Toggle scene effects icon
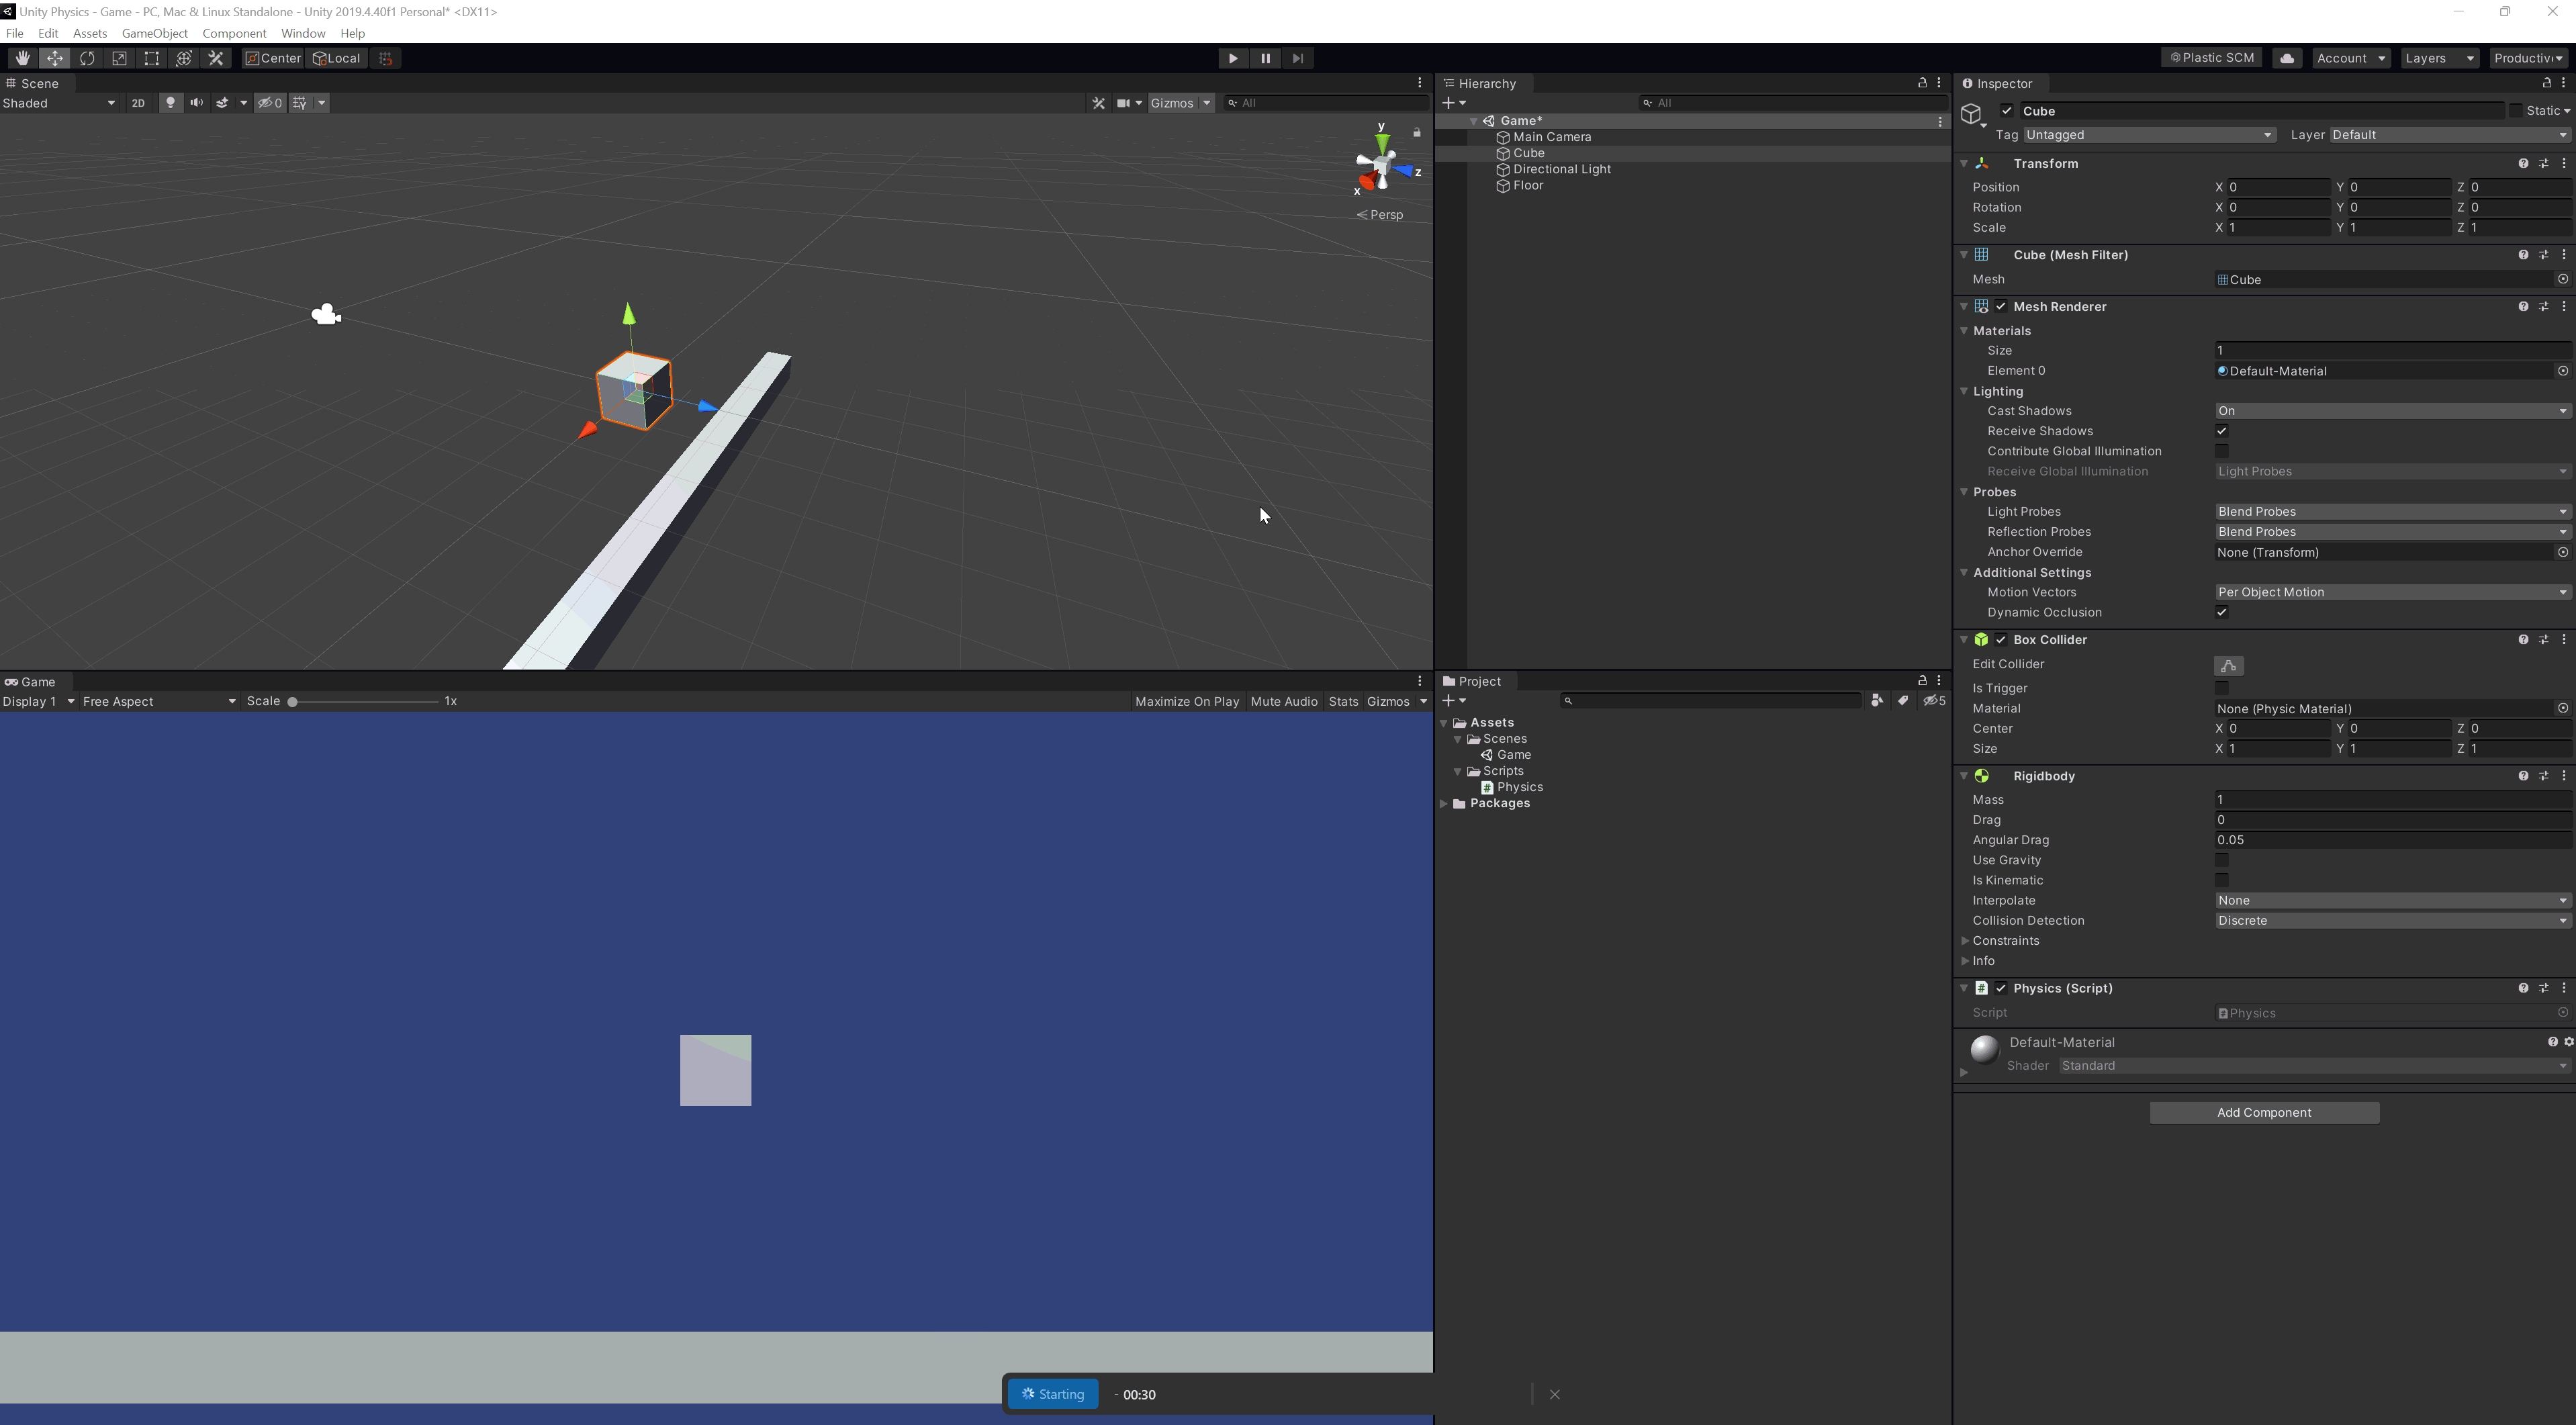This screenshot has height=1425, width=2576. click(222, 103)
